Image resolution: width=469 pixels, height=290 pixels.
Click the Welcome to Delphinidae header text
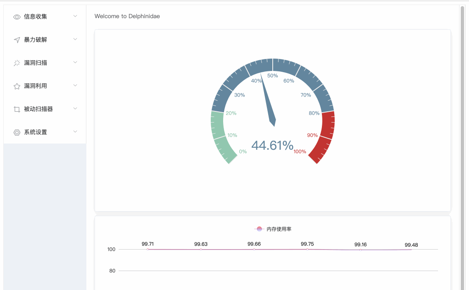click(x=127, y=17)
